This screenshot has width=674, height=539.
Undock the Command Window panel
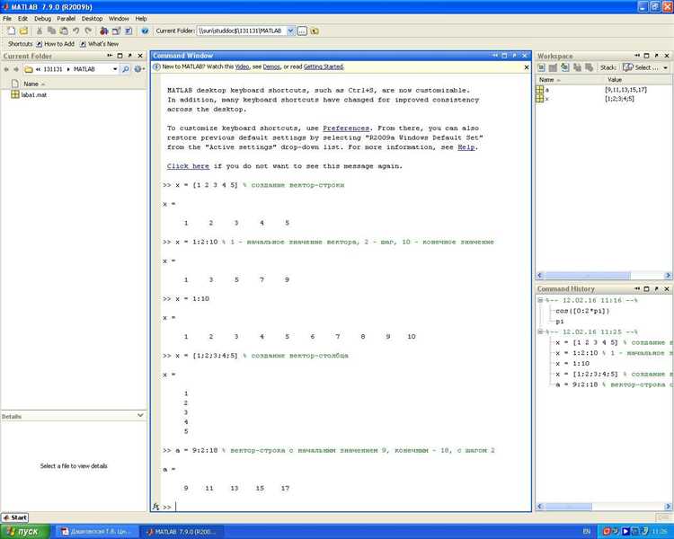[x=512, y=56]
